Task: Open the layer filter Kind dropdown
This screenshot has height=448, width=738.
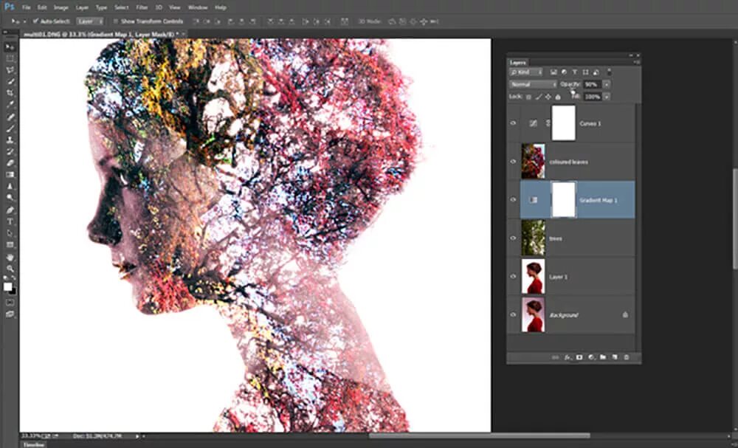Action: 526,72
